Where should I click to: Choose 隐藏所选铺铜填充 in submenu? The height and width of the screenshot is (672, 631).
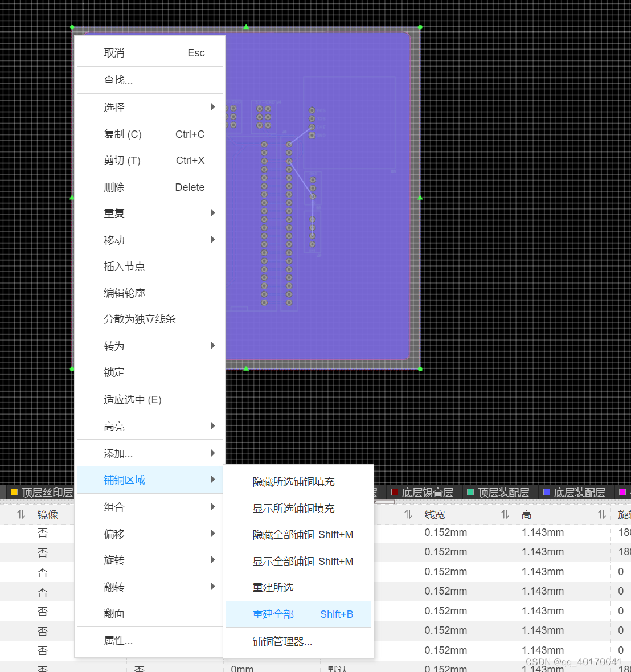pos(298,482)
